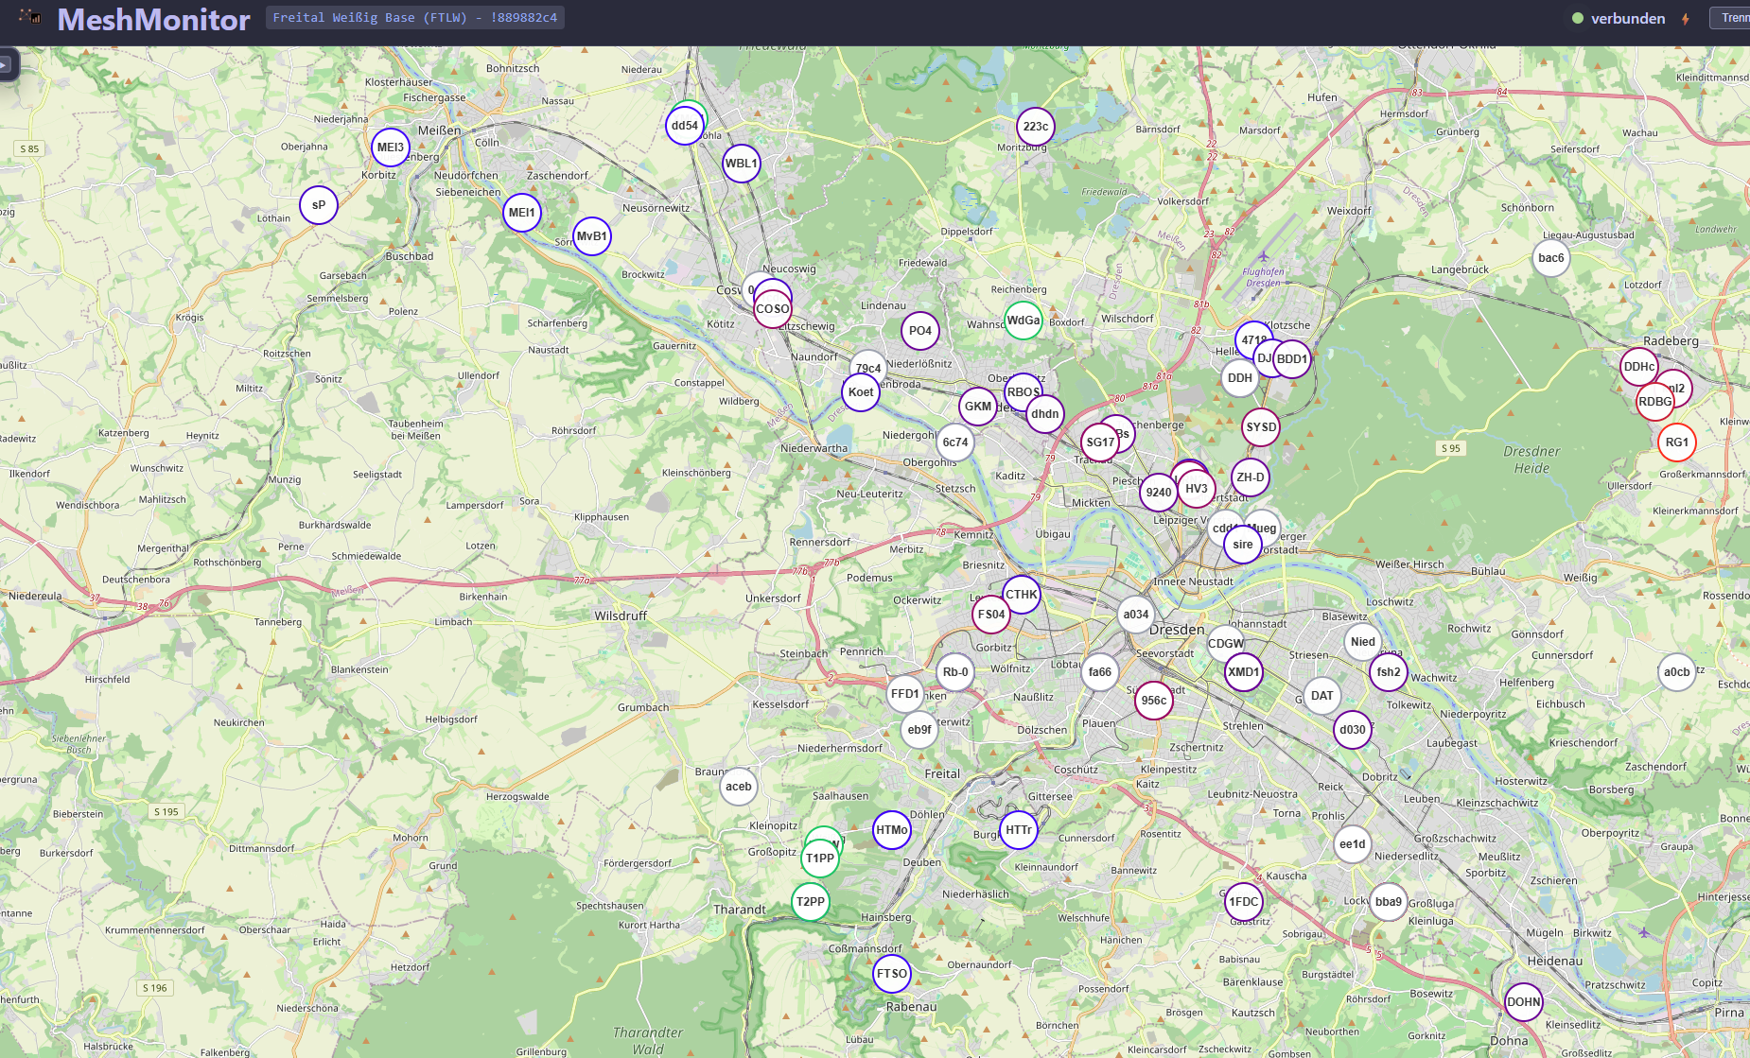Expand the collapsed sidebar panel arrow
Screen dimensions: 1750x1058
pyautogui.click(x=6, y=64)
